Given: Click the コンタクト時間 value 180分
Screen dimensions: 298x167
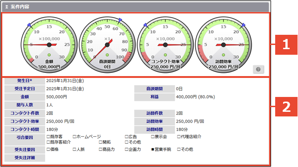Looking at the screenshot, I should click(52, 129).
